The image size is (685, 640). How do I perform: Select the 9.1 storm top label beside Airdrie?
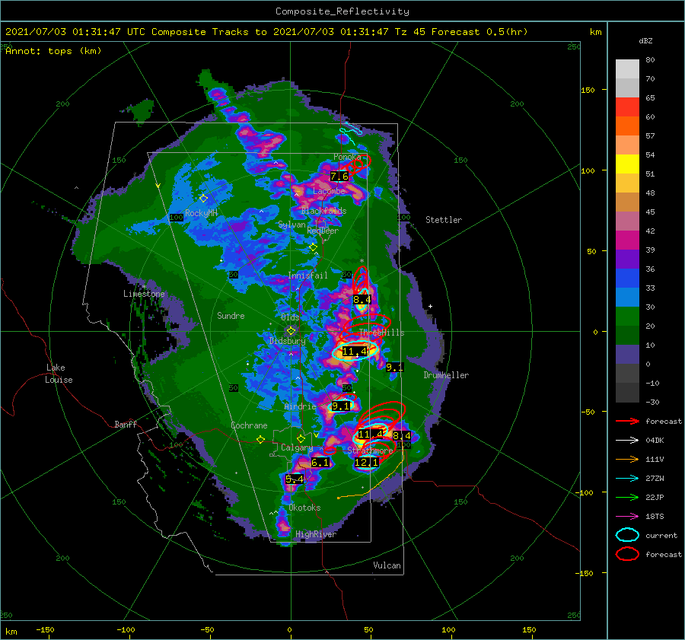(341, 406)
